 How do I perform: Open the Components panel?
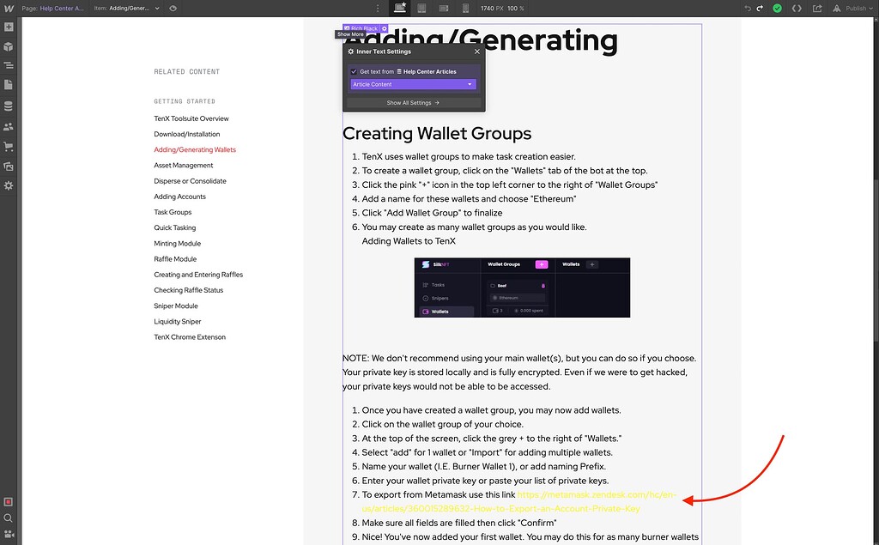coord(9,45)
